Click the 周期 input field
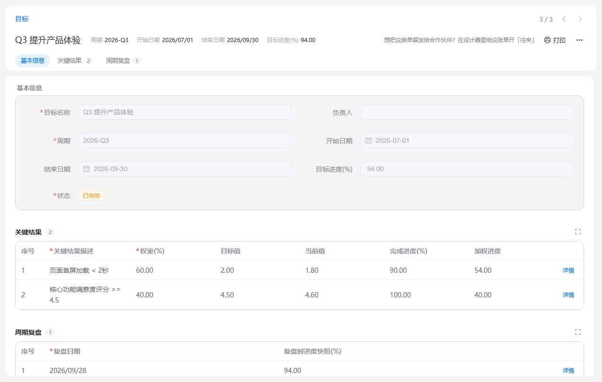This screenshot has width=602, height=382. point(185,140)
